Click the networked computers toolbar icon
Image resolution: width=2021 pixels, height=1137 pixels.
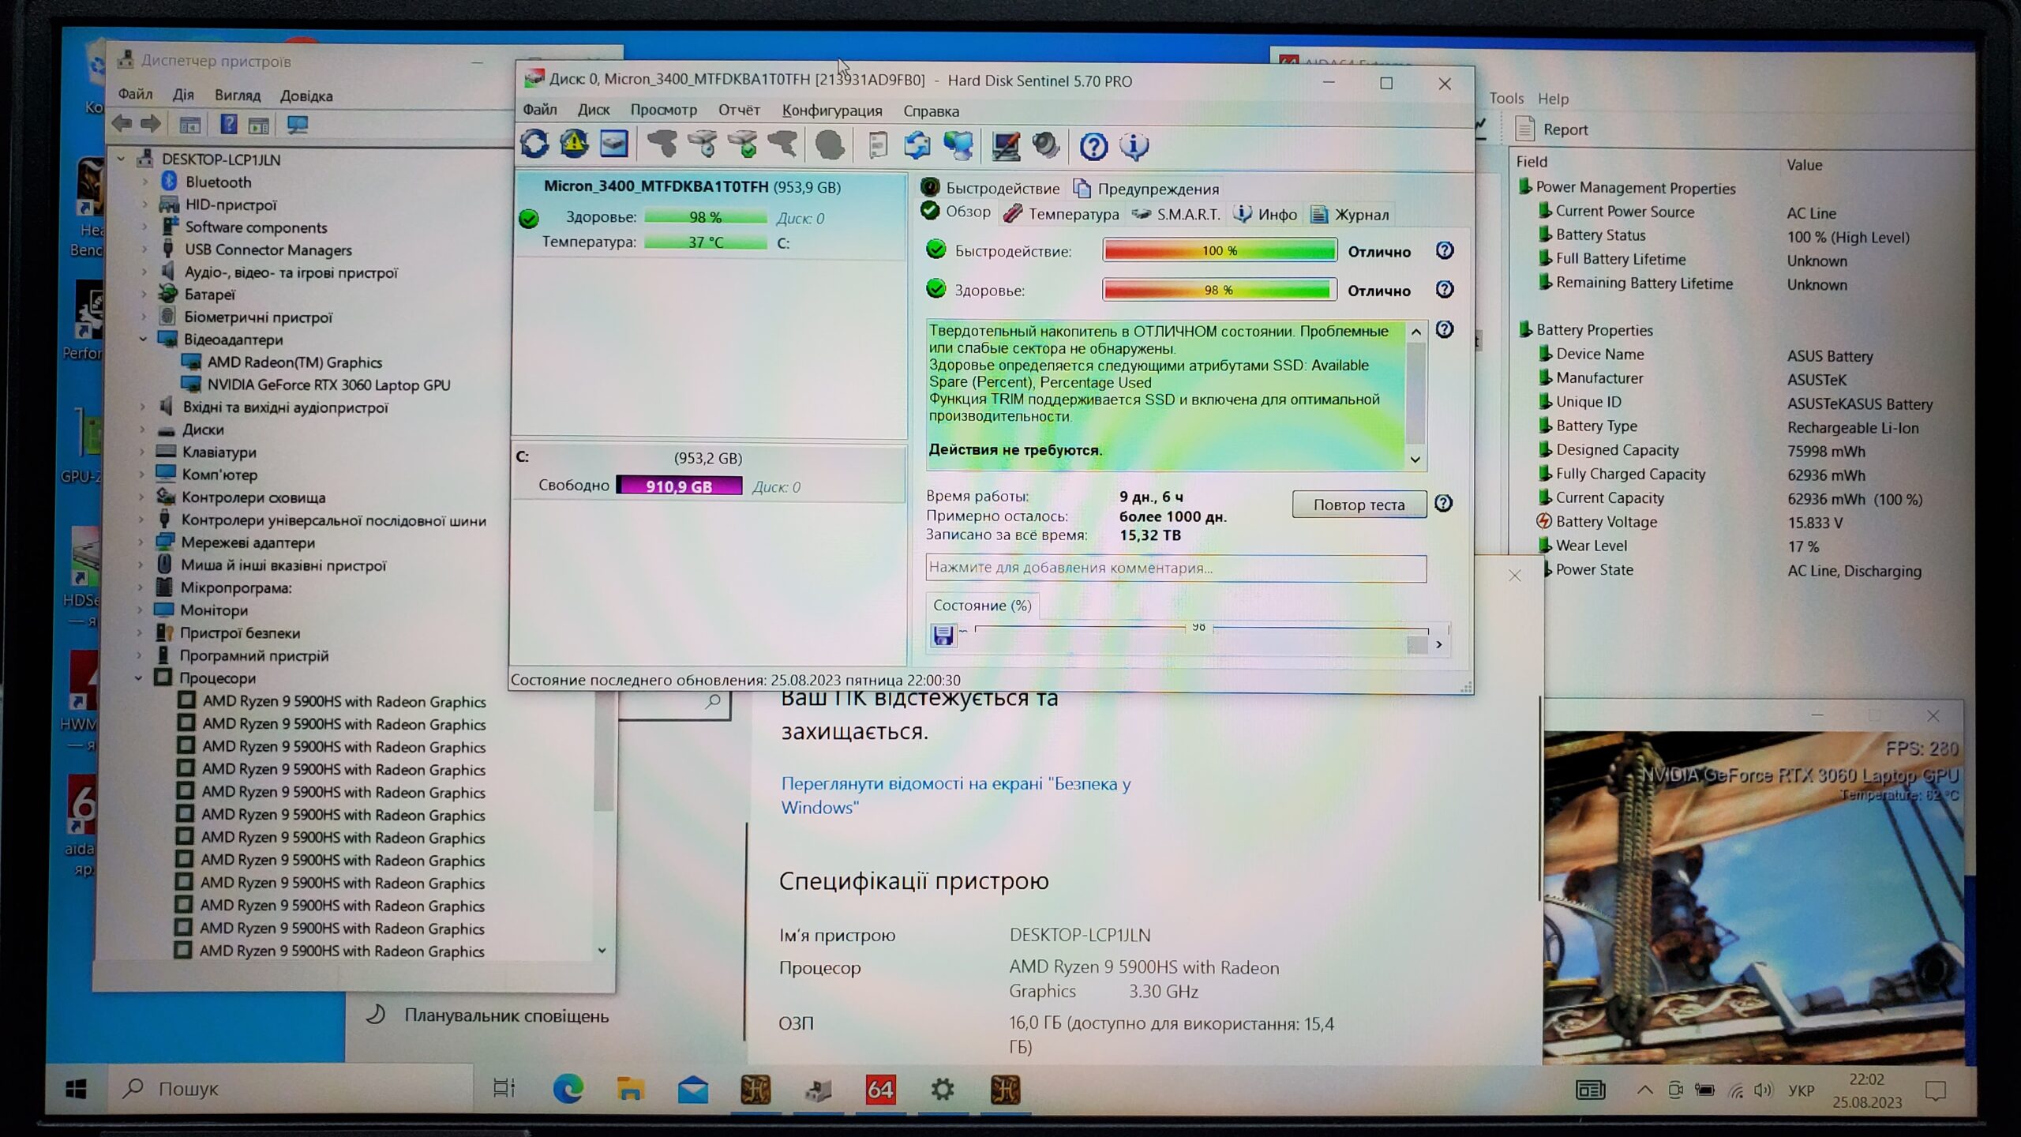(958, 145)
